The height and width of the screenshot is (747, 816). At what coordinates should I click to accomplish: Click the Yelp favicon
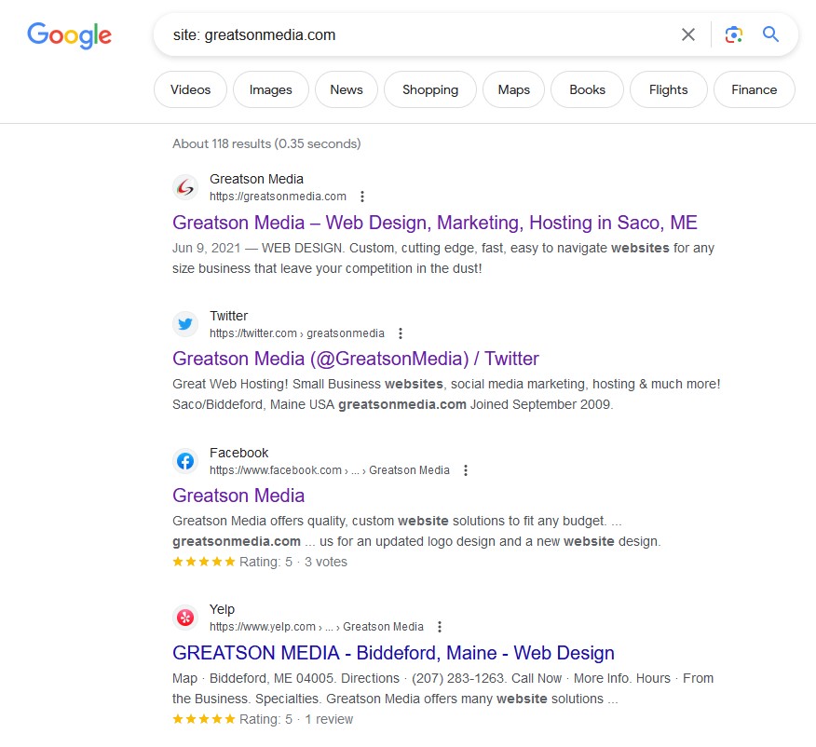click(x=185, y=618)
